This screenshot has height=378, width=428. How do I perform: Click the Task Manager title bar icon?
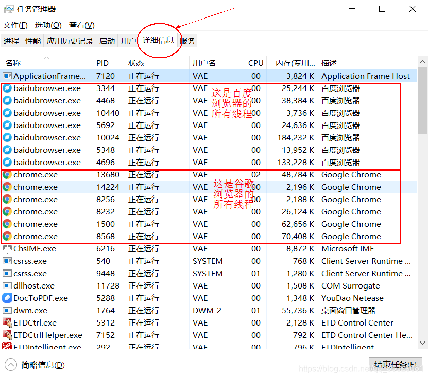click(x=9, y=9)
